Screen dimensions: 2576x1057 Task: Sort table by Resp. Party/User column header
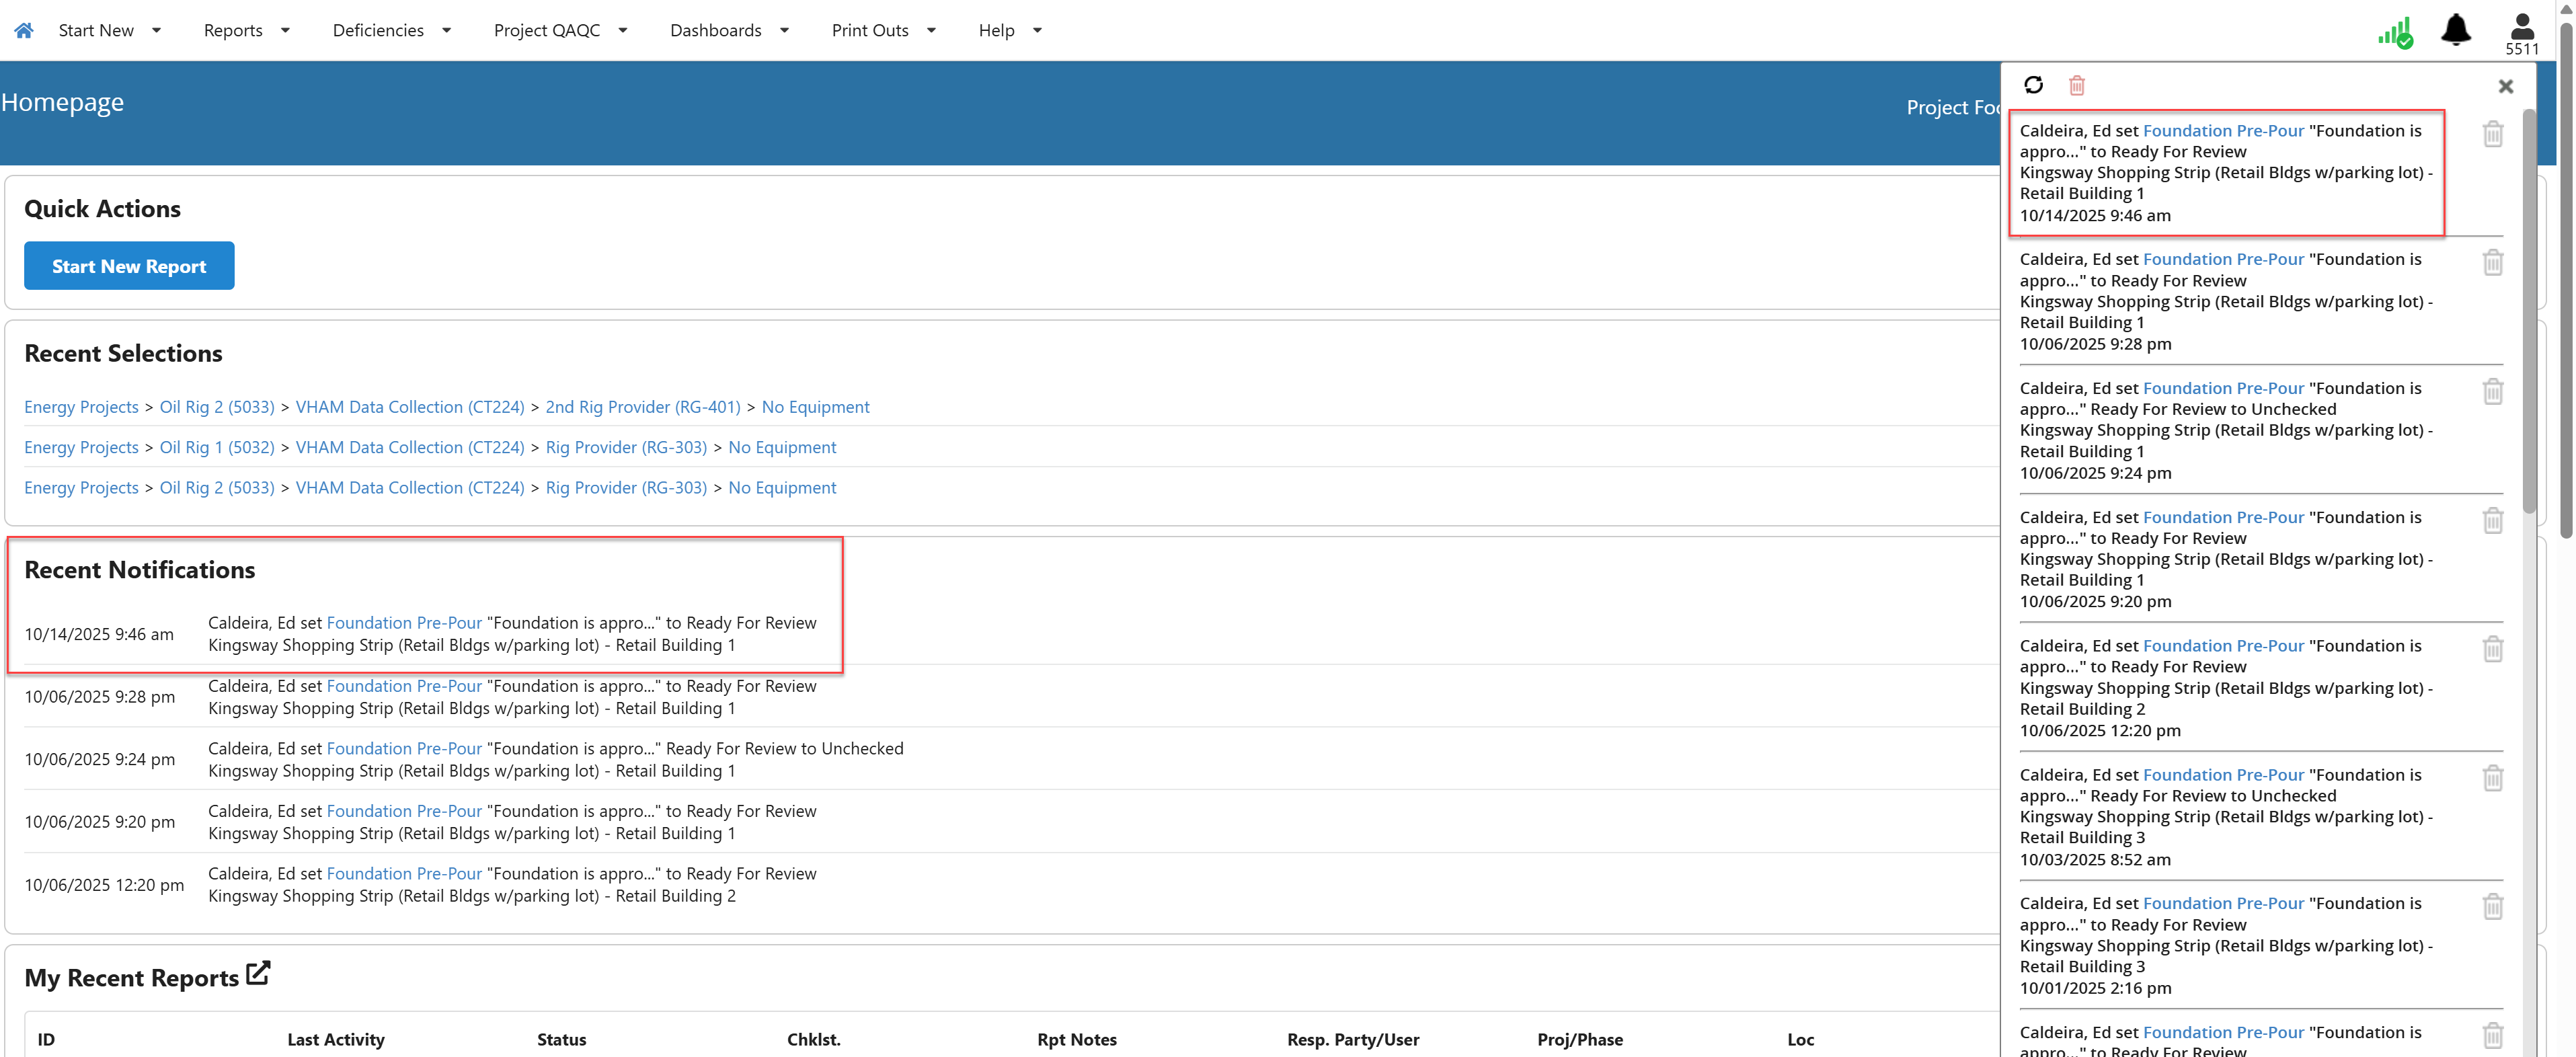1353,1040
